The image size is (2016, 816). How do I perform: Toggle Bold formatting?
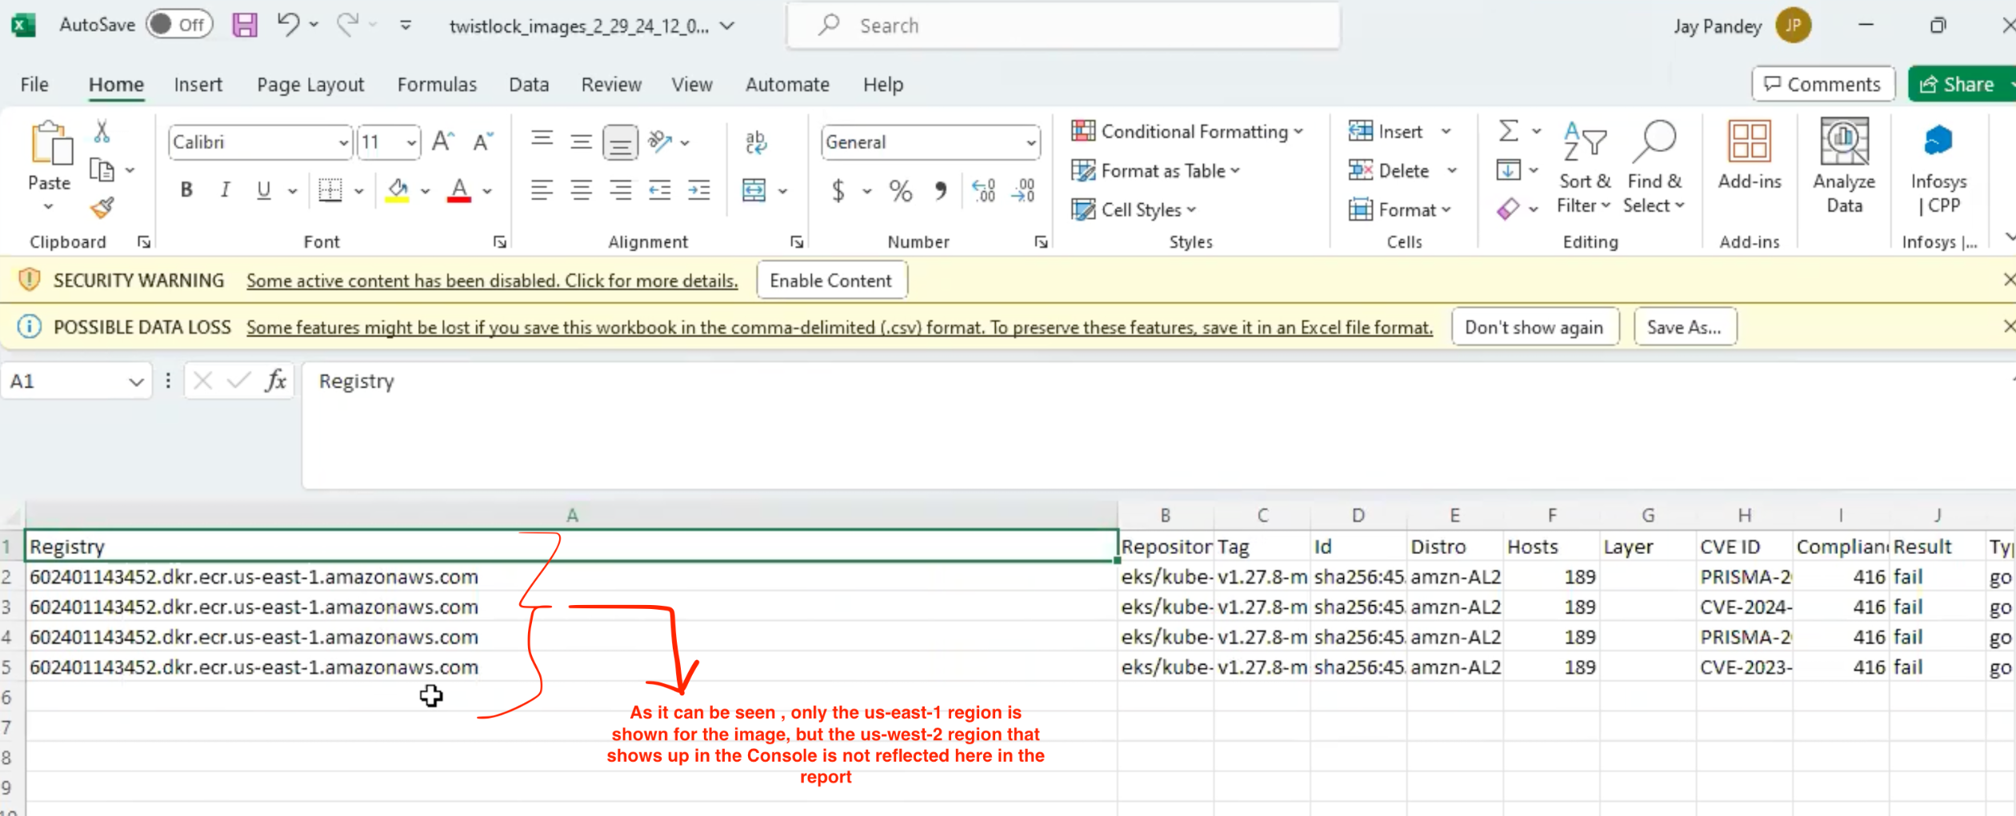186,190
